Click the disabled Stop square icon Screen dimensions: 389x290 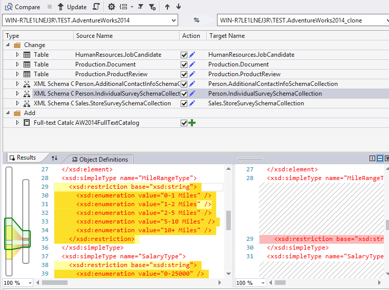(50, 7)
